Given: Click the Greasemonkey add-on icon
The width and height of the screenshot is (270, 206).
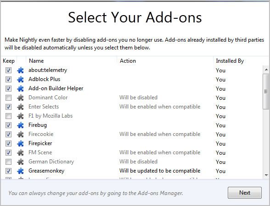Looking at the screenshot, I should pos(20,171).
